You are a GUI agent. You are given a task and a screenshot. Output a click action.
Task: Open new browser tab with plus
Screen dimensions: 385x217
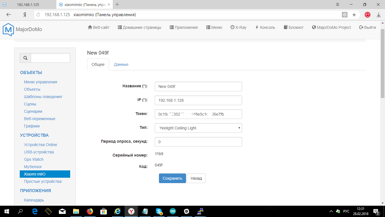pos(117,5)
